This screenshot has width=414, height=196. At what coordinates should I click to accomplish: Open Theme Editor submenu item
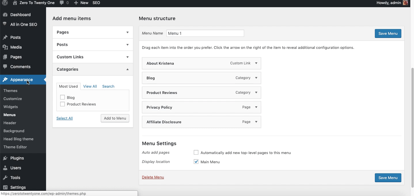point(15,147)
